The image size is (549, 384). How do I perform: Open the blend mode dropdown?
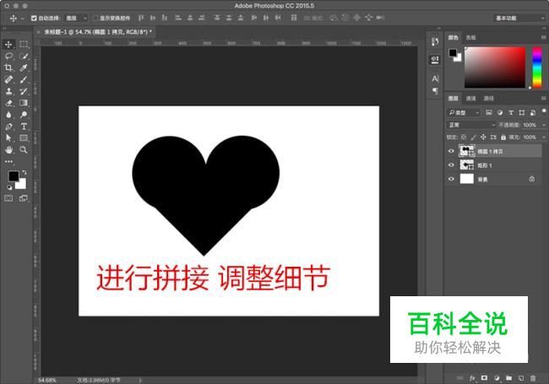tap(471, 125)
